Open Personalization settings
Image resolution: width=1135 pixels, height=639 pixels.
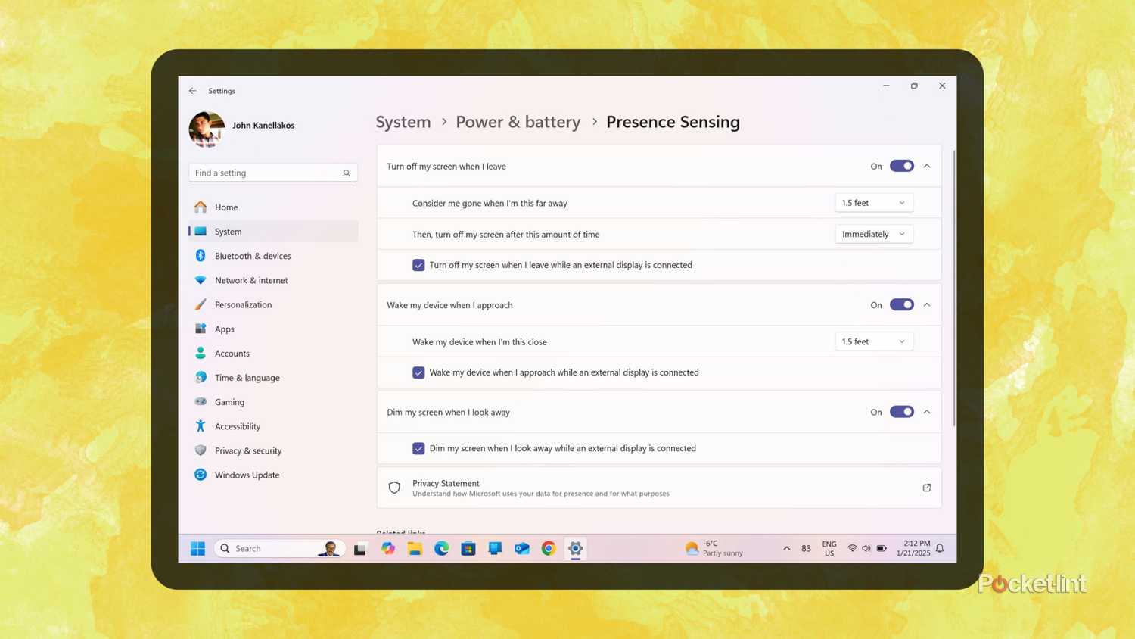pyautogui.click(x=243, y=304)
